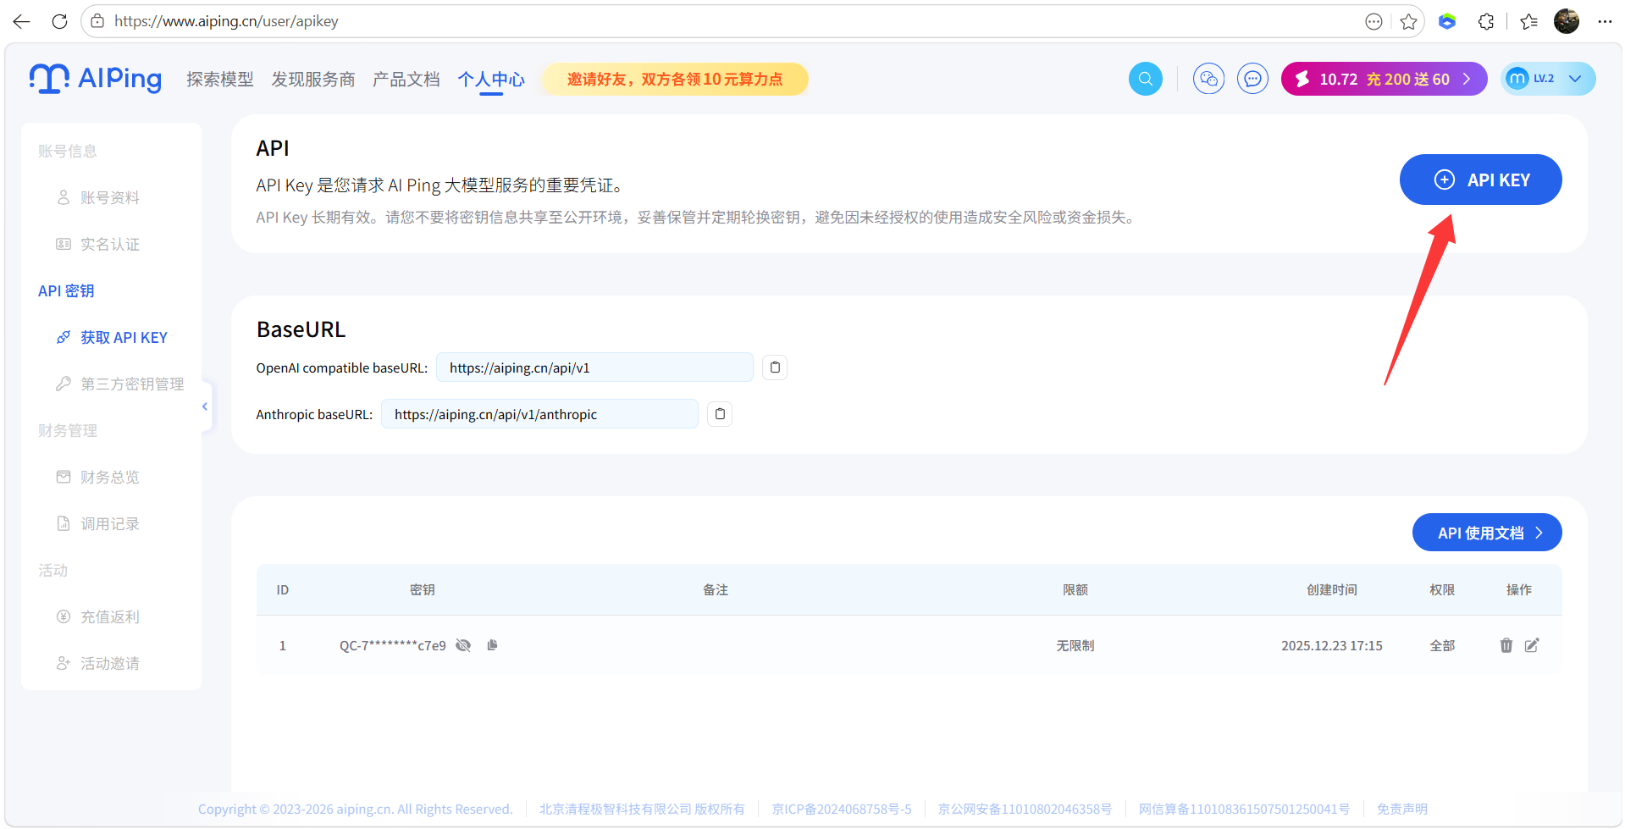The height and width of the screenshot is (829, 1625).
Task: Go to 发现服务商 menu
Action: tap(313, 80)
